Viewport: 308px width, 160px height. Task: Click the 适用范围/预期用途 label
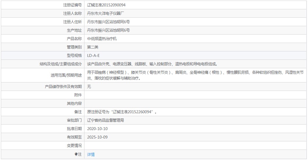[x=66, y=75]
